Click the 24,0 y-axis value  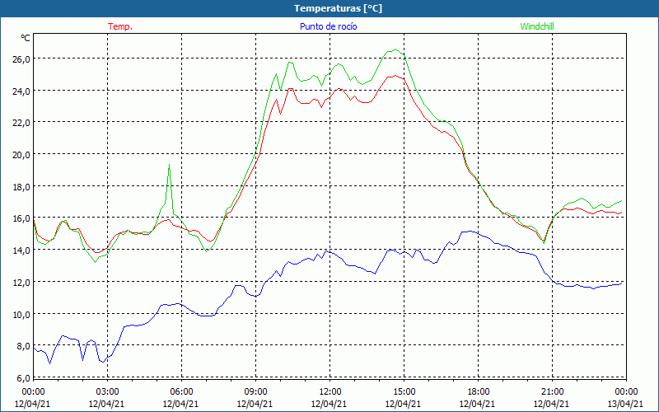(x=21, y=91)
